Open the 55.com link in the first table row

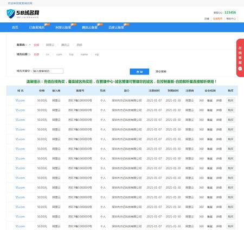pyautogui.click(x=20, y=100)
